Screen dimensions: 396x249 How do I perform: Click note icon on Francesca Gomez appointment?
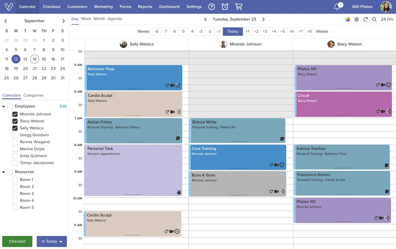pyautogui.click(x=387, y=192)
